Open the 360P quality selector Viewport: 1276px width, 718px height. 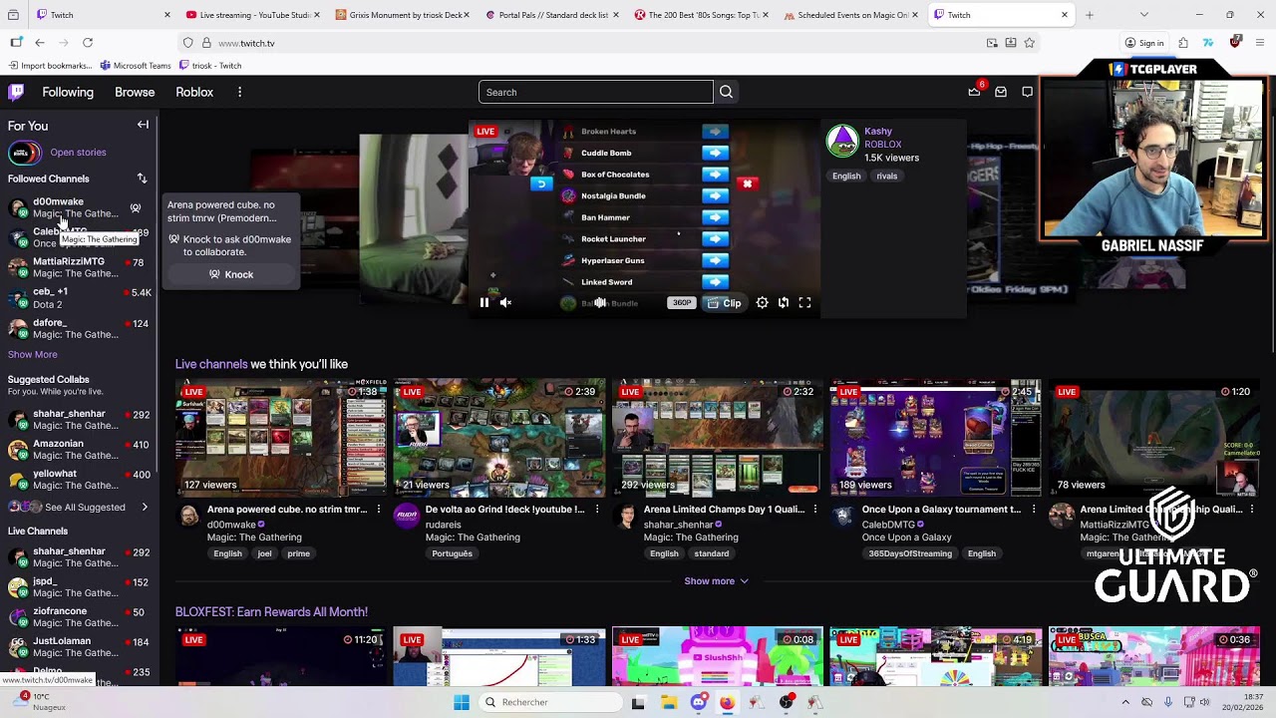coord(681,302)
